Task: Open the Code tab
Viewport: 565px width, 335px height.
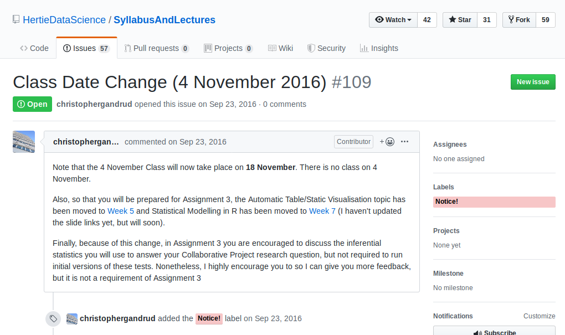Action: point(34,48)
